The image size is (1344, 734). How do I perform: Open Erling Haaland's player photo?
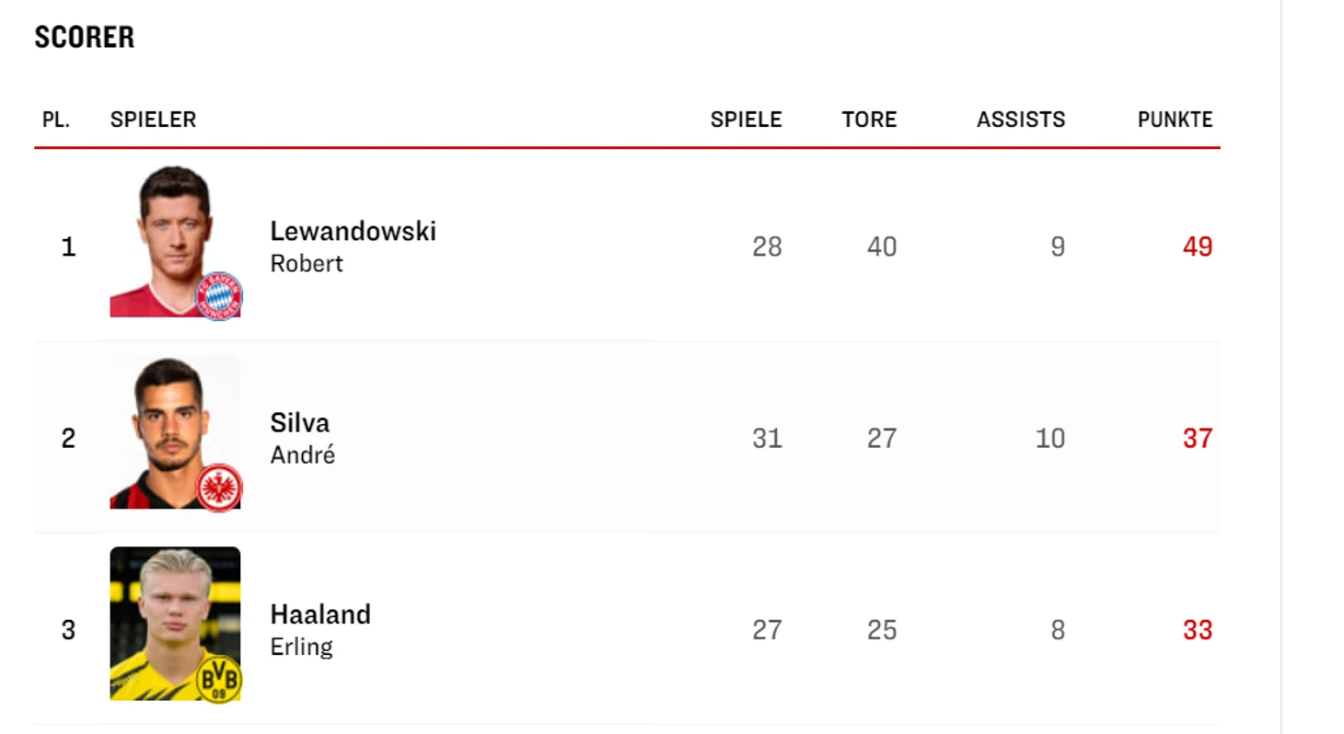coord(175,624)
